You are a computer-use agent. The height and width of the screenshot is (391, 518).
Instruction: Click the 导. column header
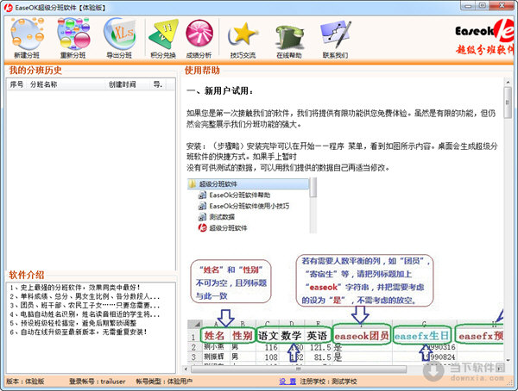158,84
